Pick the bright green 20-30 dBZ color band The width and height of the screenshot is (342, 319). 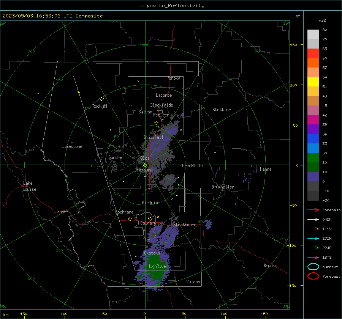click(x=313, y=157)
